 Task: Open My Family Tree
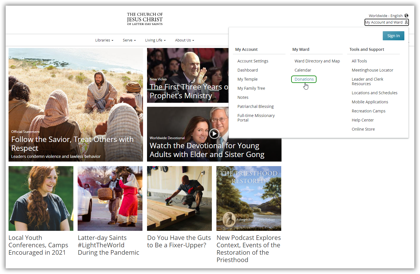pyautogui.click(x=251, y=88)
